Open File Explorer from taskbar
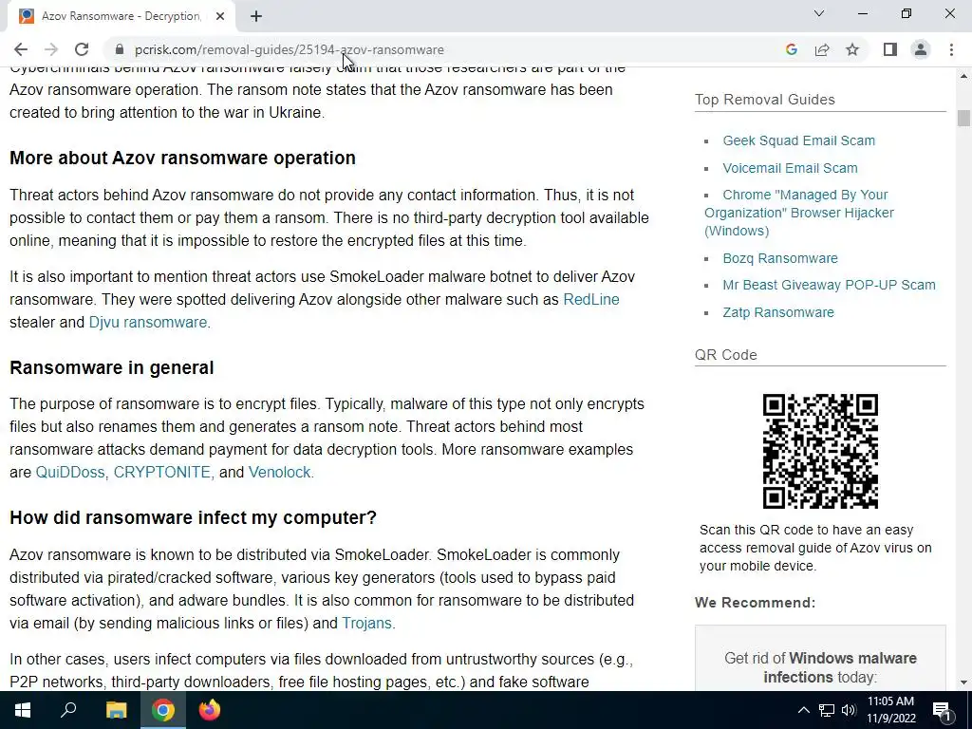The height and width of the screenshot is (729, 972). point(116,710)
